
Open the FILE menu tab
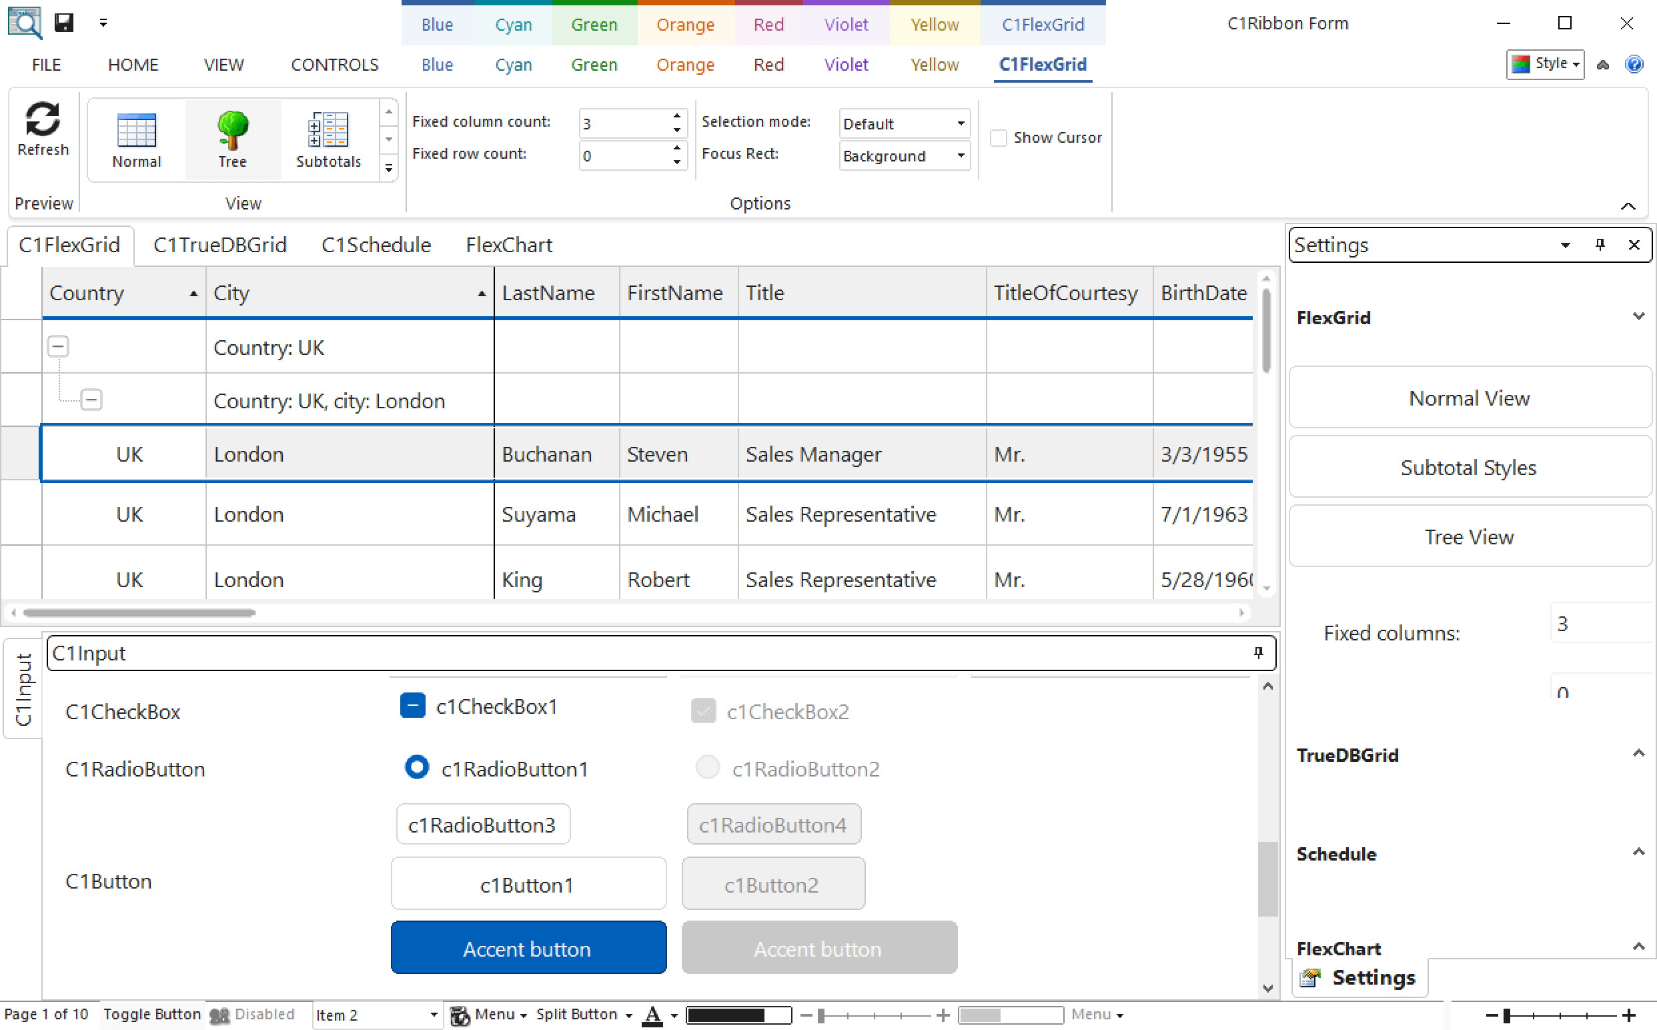click(46, 65)
